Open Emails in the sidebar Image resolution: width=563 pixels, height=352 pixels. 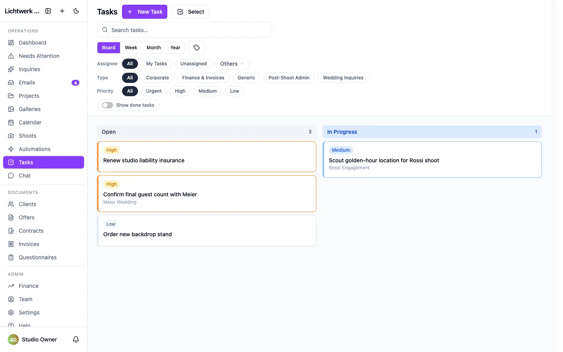click(43, 83)
